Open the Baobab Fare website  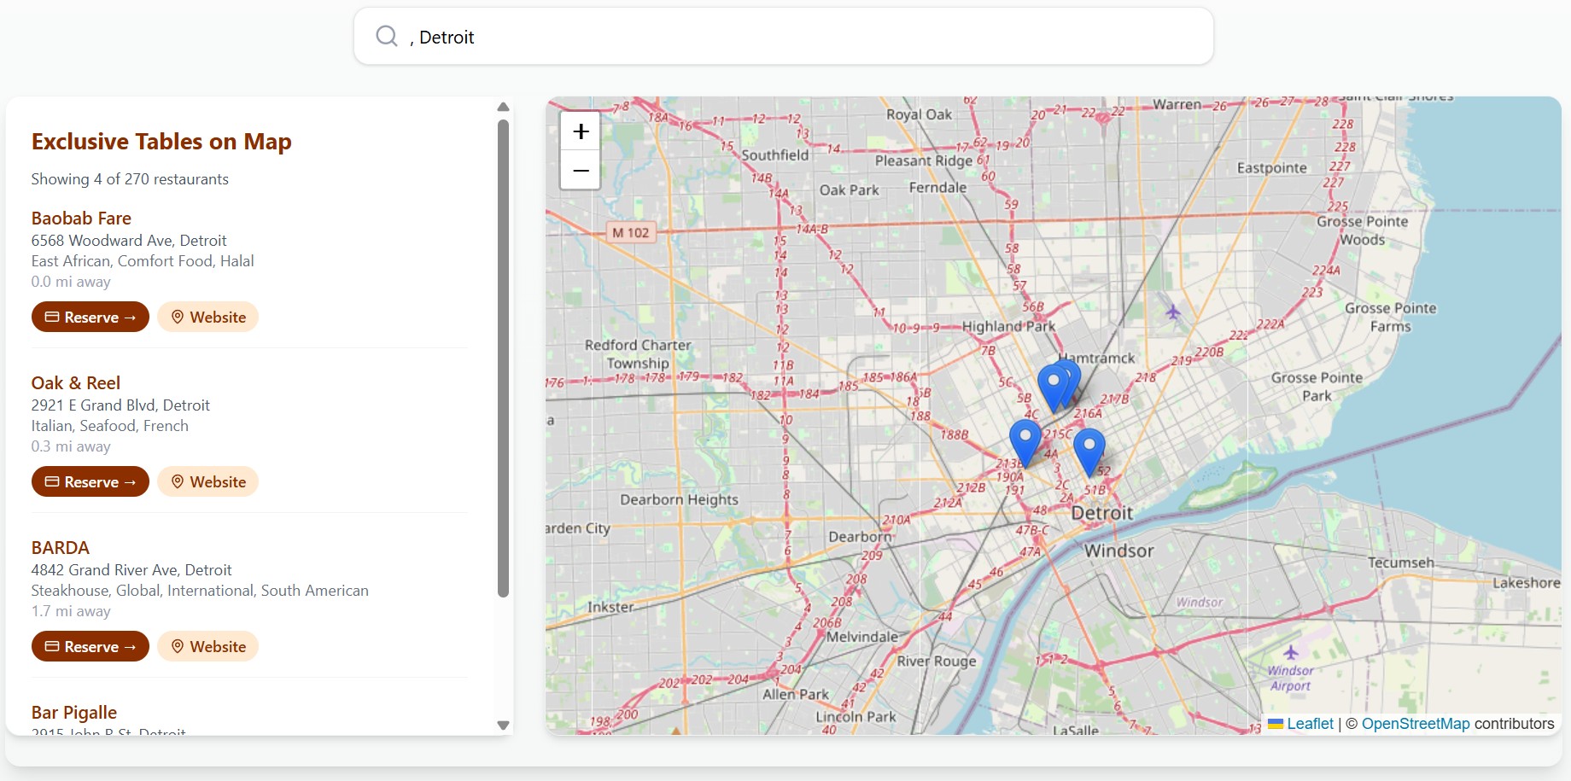coord(207,317)
